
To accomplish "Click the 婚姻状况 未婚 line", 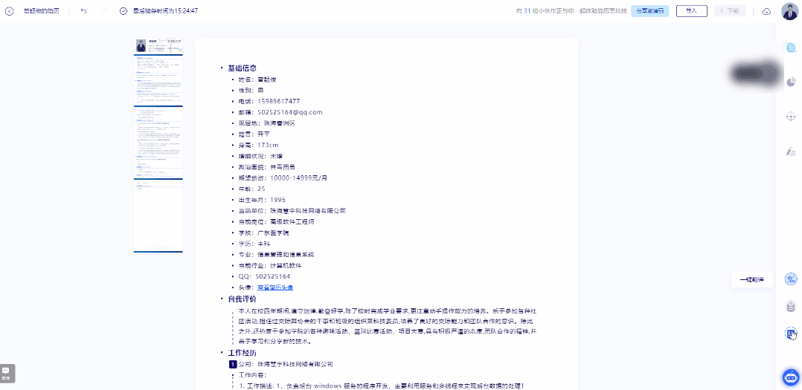I will tap(260, 156).
